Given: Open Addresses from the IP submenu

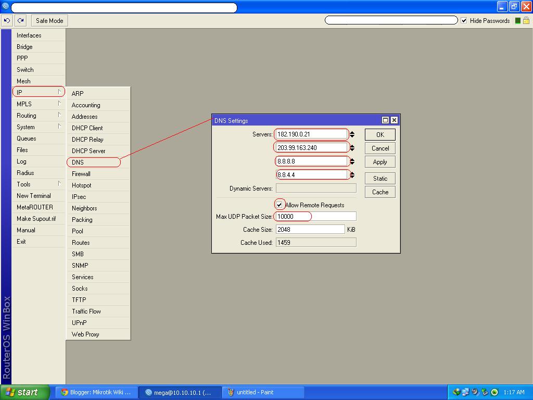Looking at the screenshot, I should (x=98, y=116).
